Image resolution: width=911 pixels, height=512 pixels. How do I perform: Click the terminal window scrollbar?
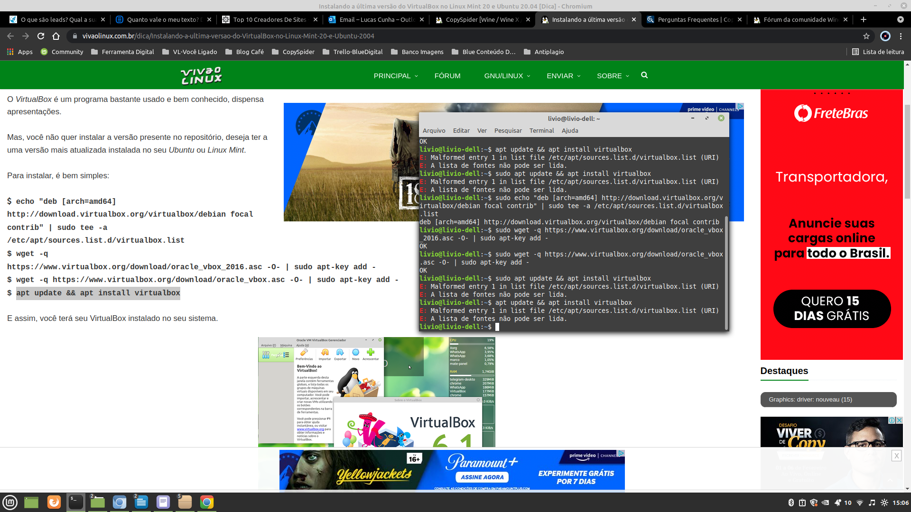tap(726, 273)
